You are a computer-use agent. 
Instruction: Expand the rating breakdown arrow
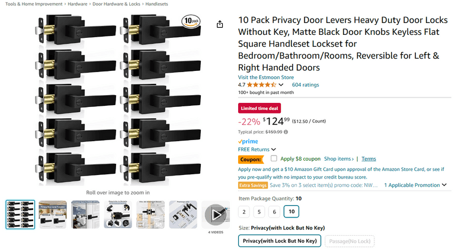[x=281, y=85]
